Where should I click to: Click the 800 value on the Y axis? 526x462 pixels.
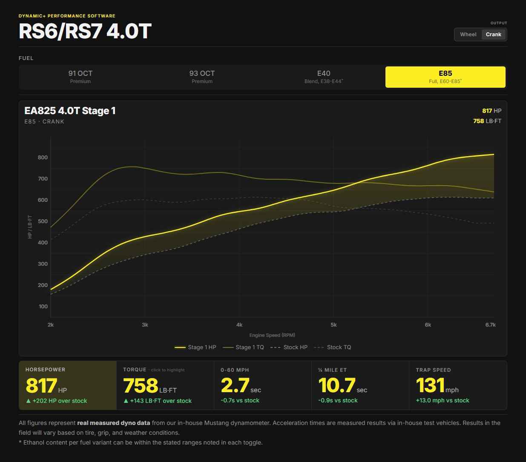(43, 157)
